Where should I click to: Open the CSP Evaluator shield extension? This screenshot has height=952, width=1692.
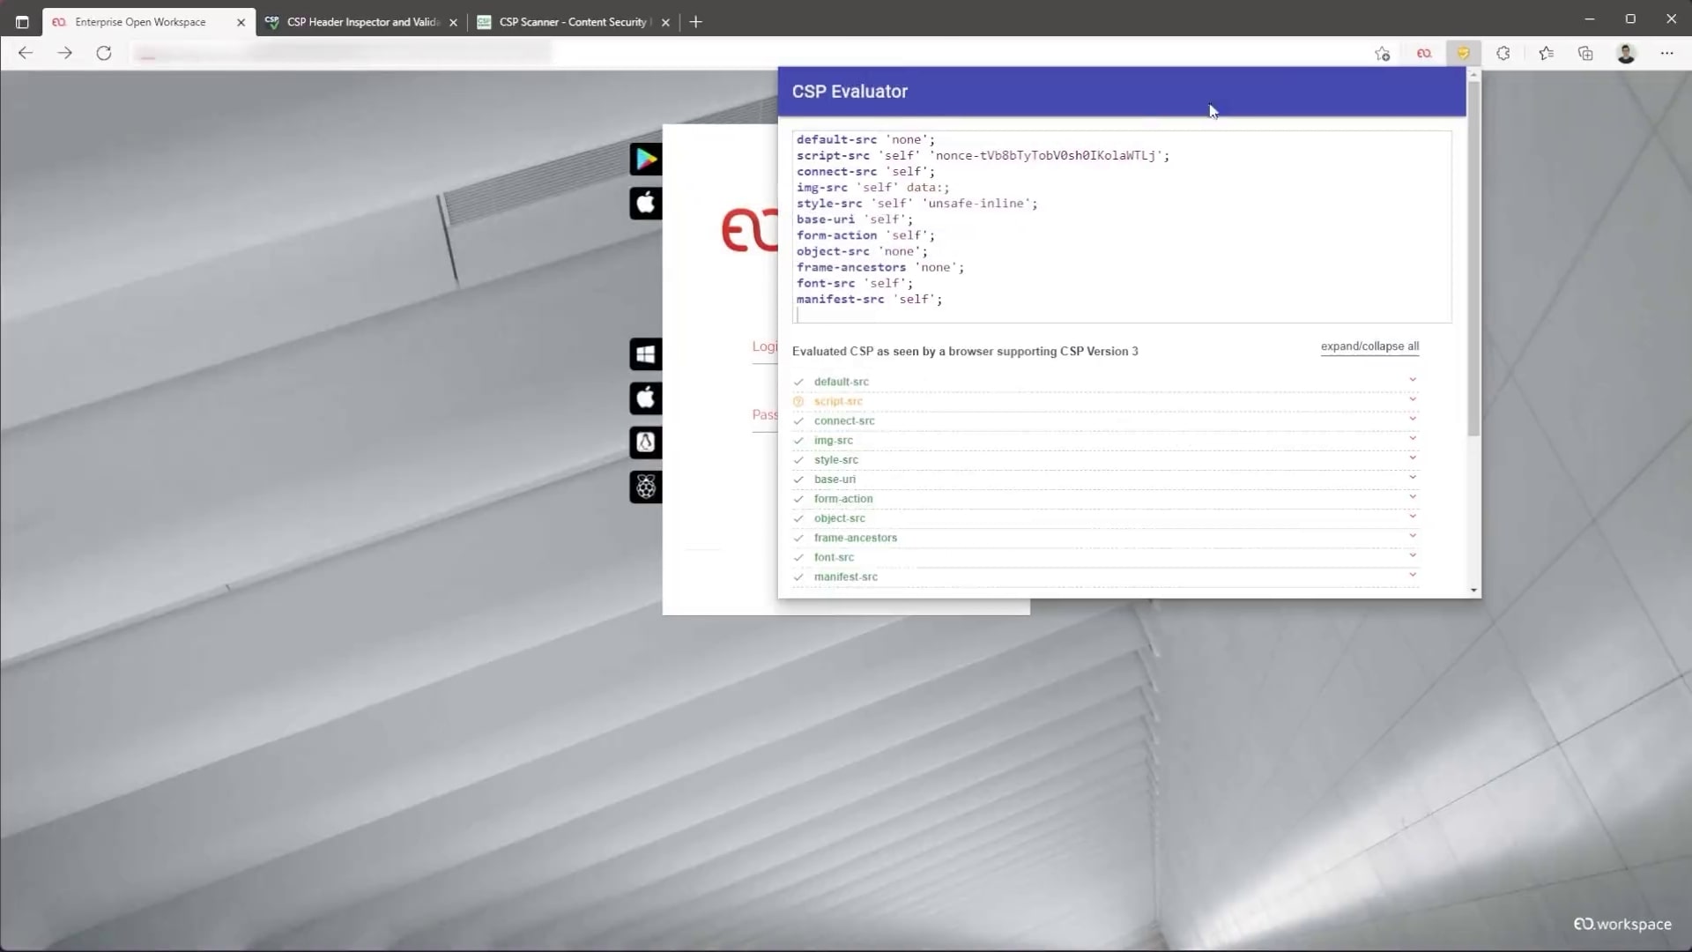(x=1463, y=53)
